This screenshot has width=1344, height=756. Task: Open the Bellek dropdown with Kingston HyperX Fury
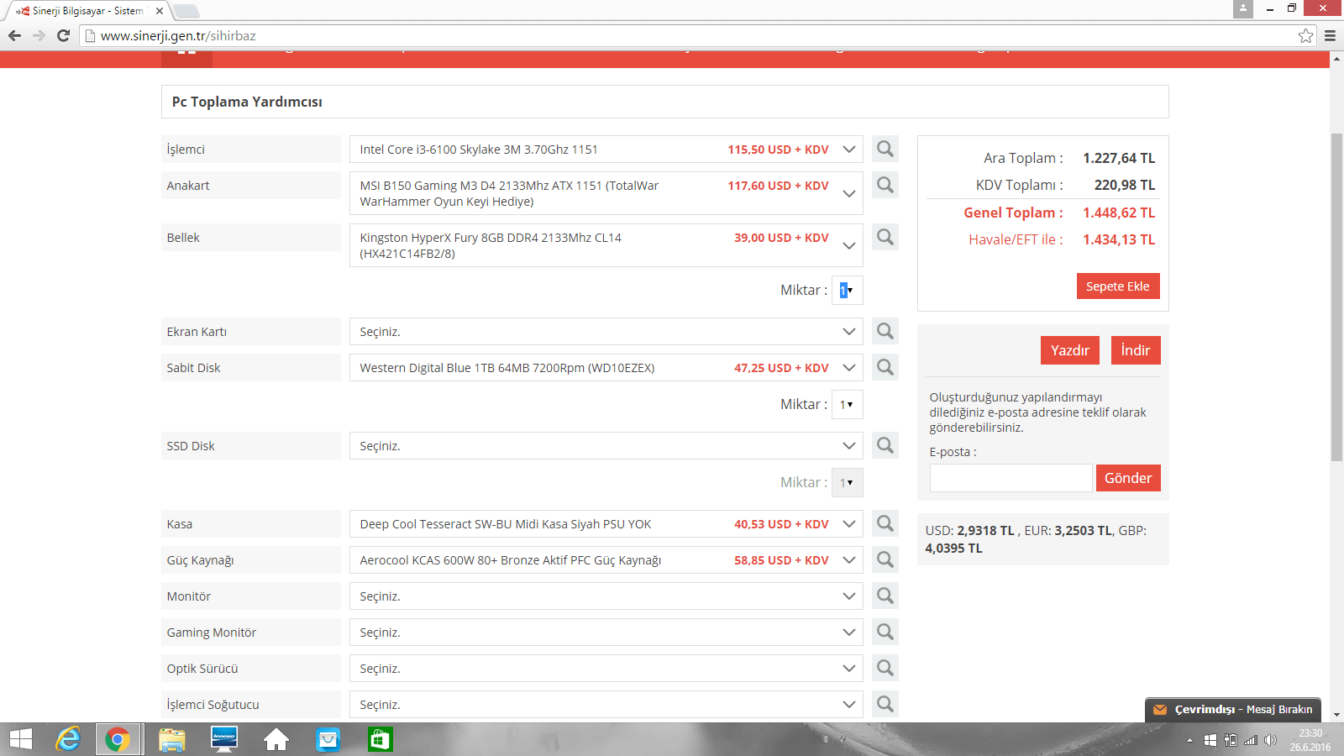tap(606, 245)
